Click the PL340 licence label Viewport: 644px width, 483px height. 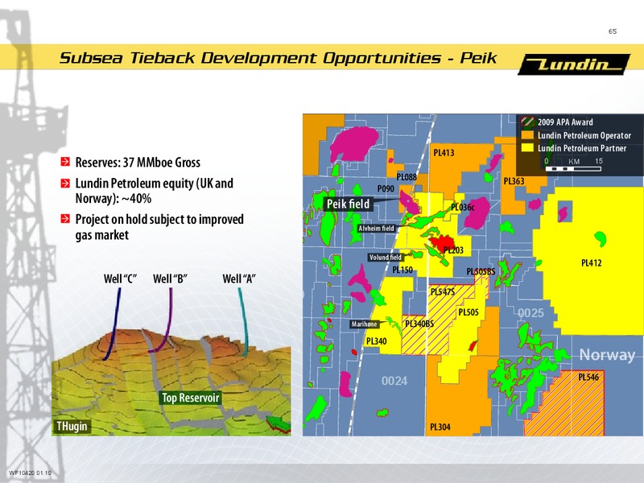pyautogui.click(x=376, y=341)
